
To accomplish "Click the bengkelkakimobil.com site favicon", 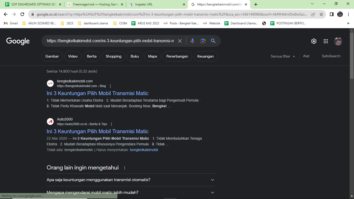I will click(50, 83).
